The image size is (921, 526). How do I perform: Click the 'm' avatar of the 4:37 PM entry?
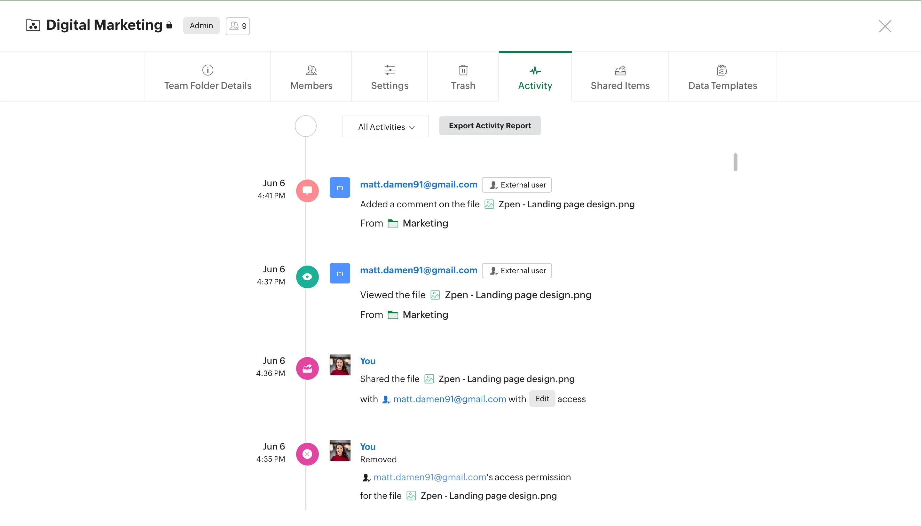(340, 273)
